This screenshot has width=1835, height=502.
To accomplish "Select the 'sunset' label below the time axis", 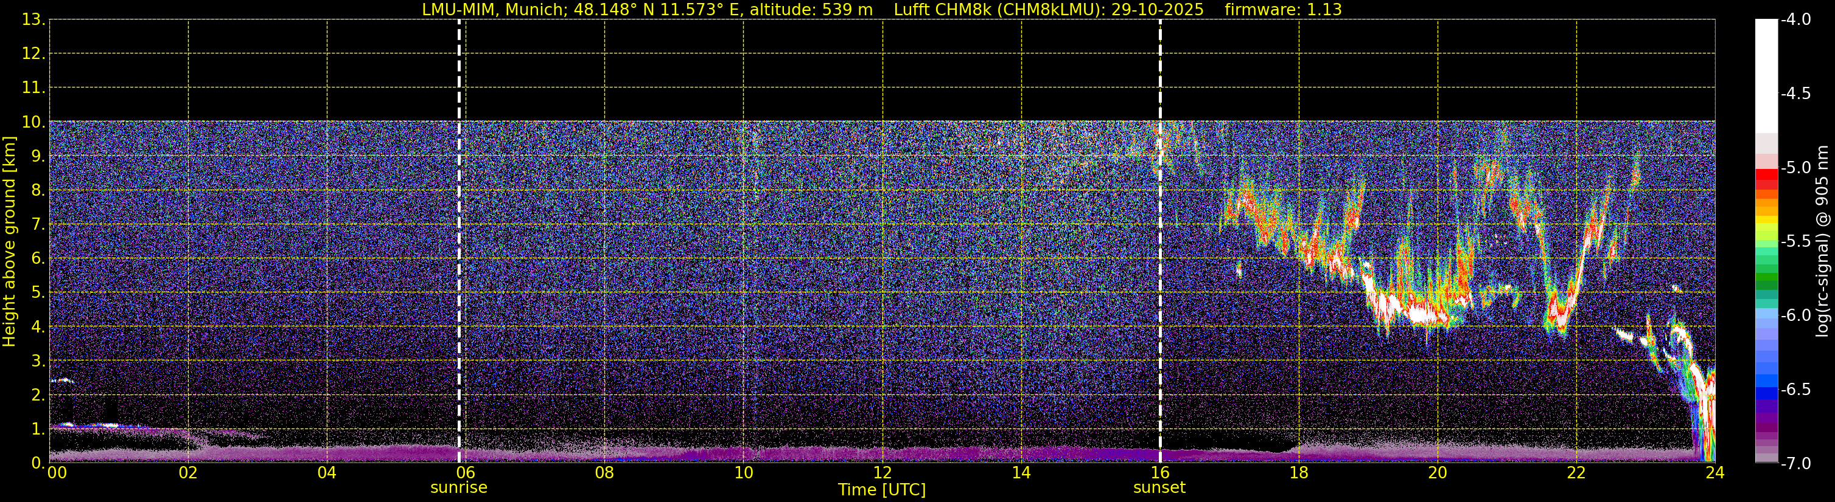I will coord(1159,488).
